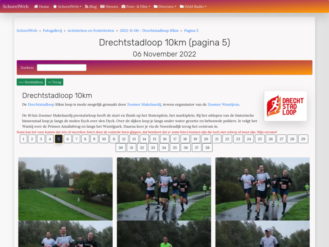Open the Fotogallerij breadcrumb
The image size is (329, 247).
[53, 30]
